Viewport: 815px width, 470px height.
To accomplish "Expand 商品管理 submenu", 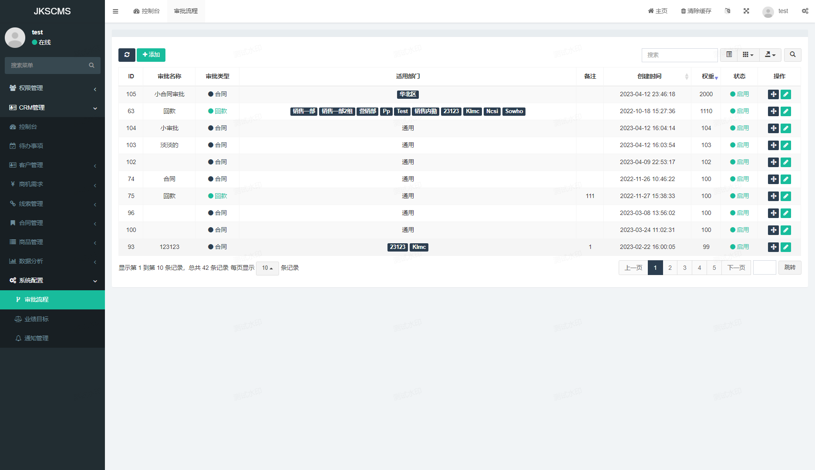I will (x=52, y=242).
